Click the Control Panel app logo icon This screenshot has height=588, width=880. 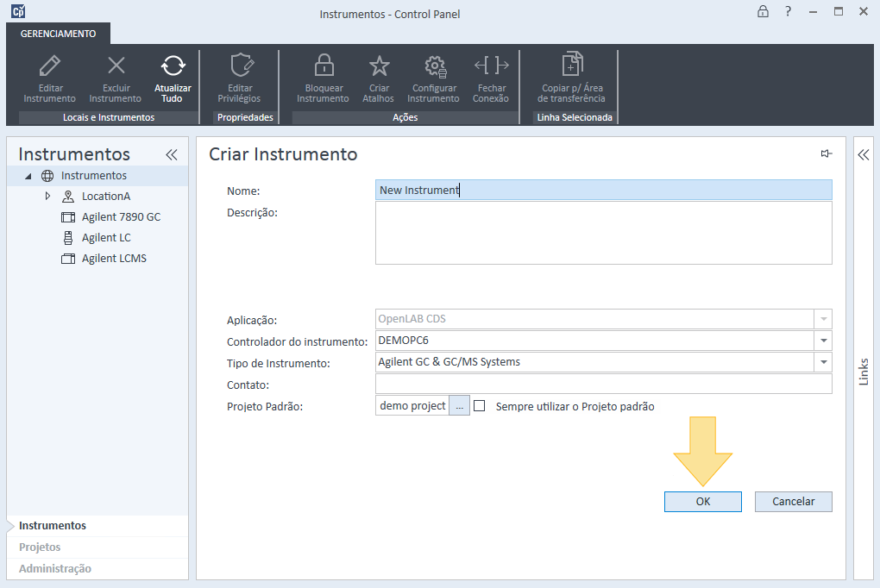tap(18, 10)
